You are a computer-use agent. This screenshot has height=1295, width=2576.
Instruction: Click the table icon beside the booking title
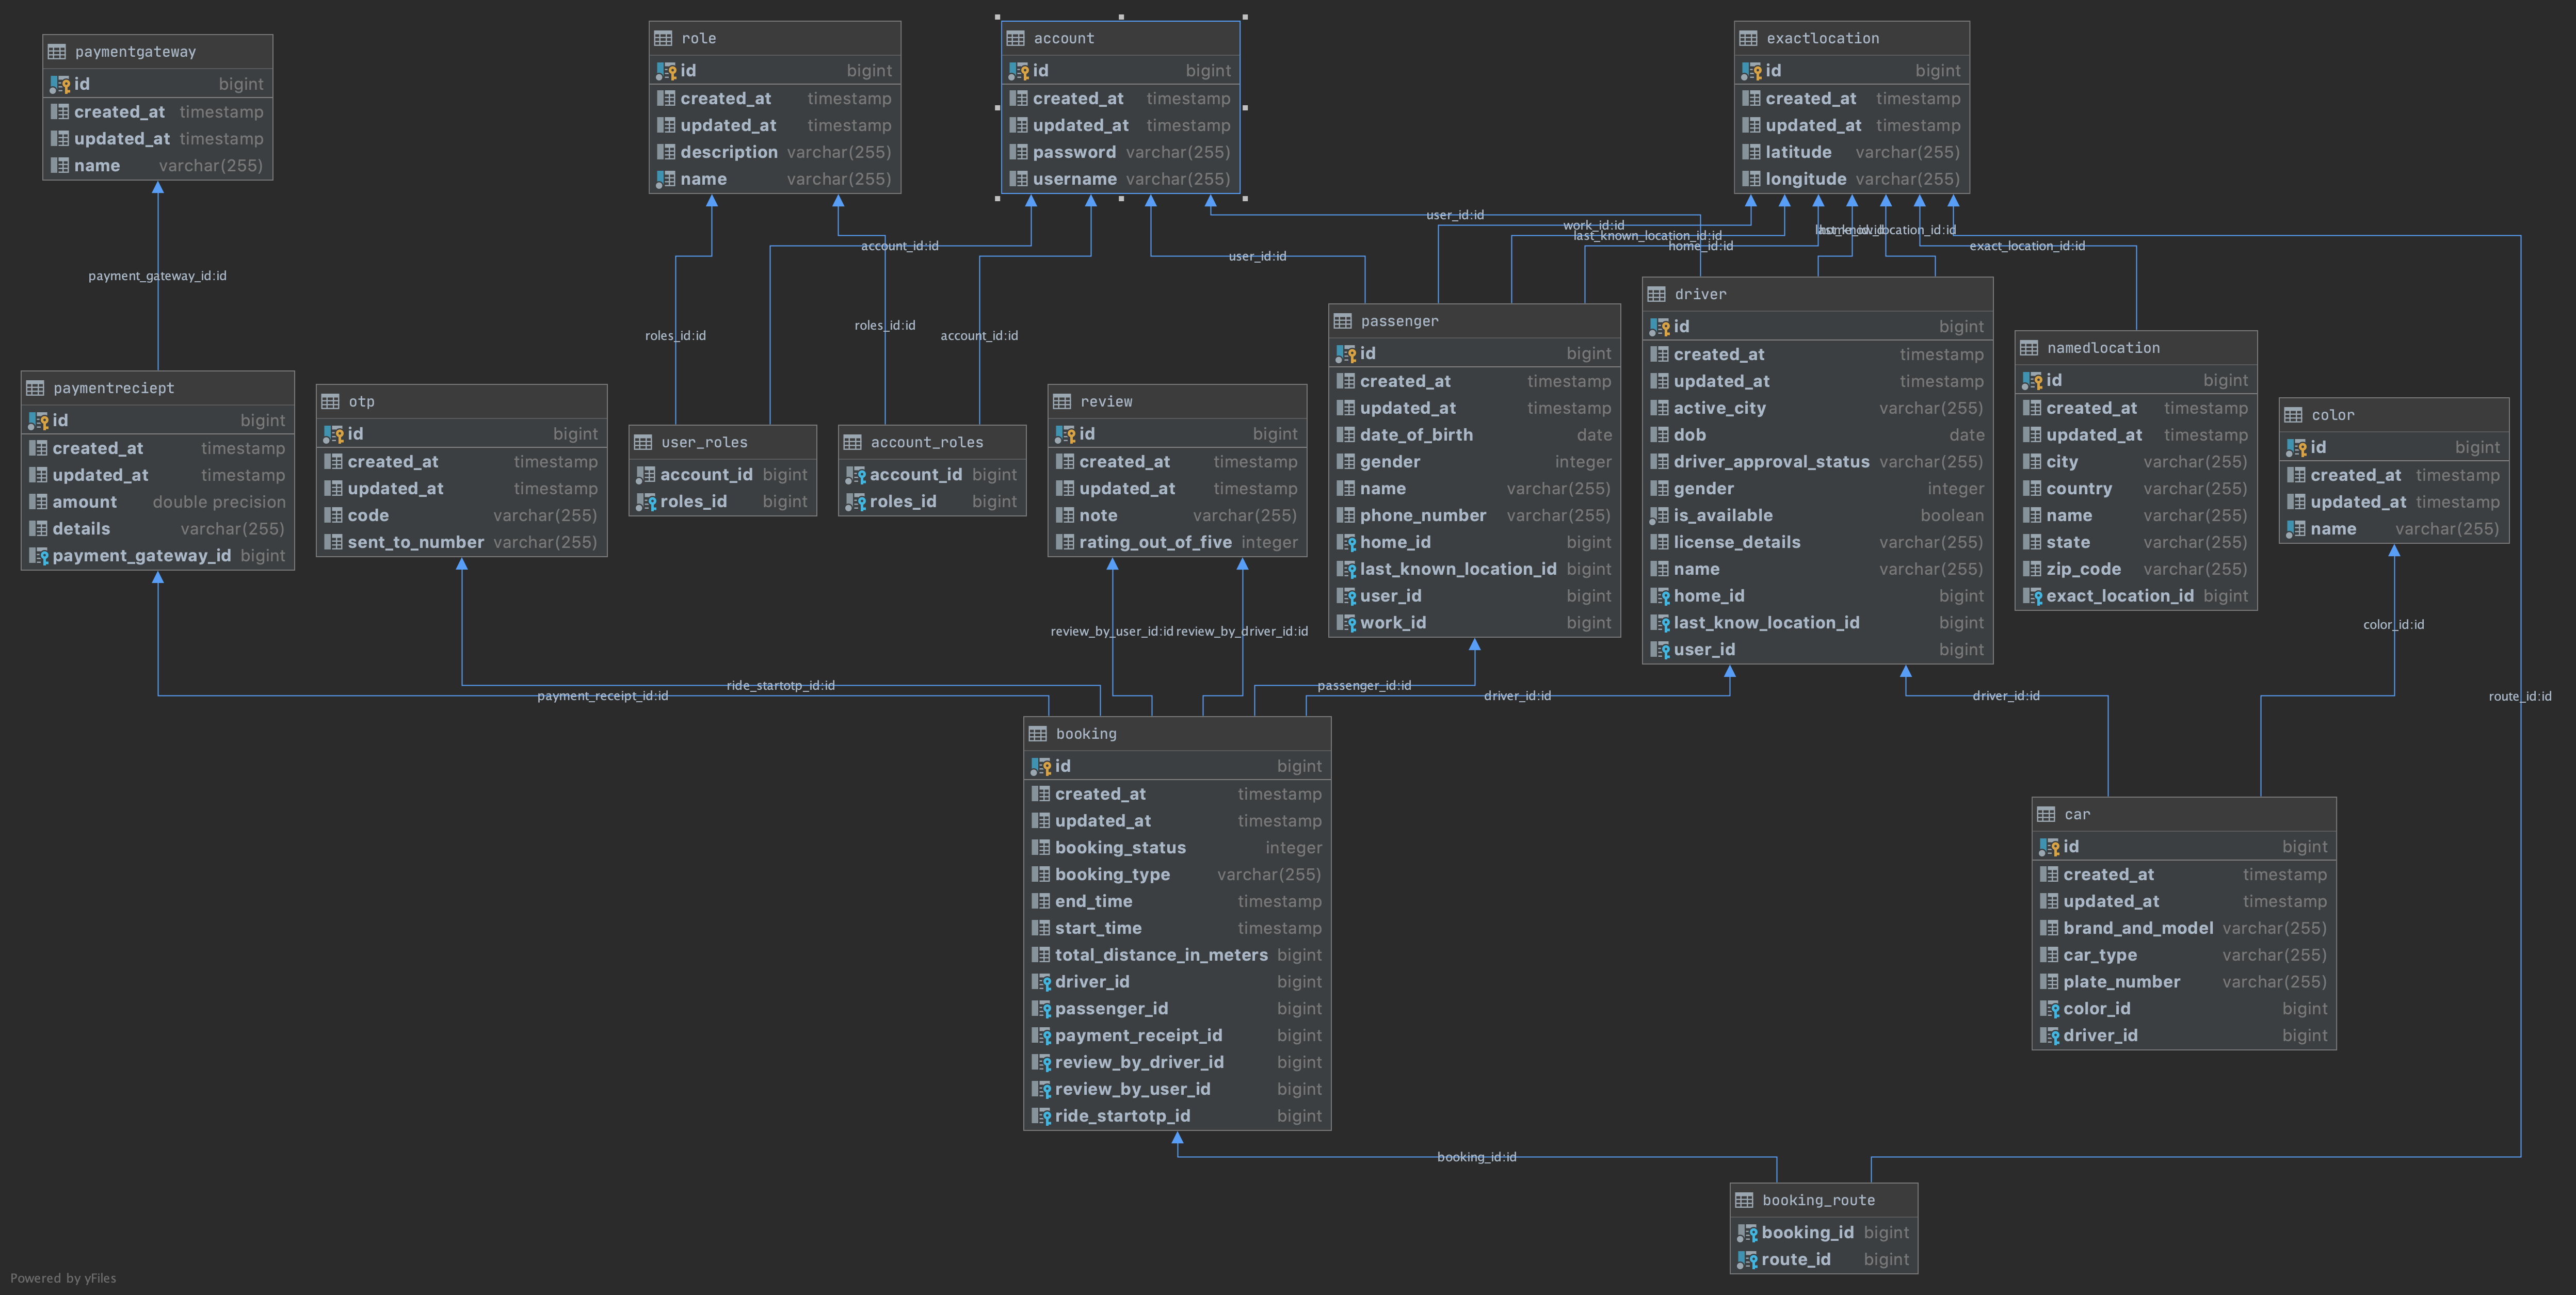[x=1037, y=734]
